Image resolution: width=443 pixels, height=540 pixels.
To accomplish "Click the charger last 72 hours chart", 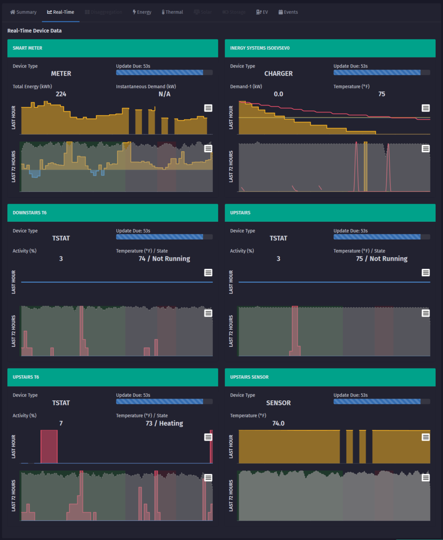I will point(334,166).
